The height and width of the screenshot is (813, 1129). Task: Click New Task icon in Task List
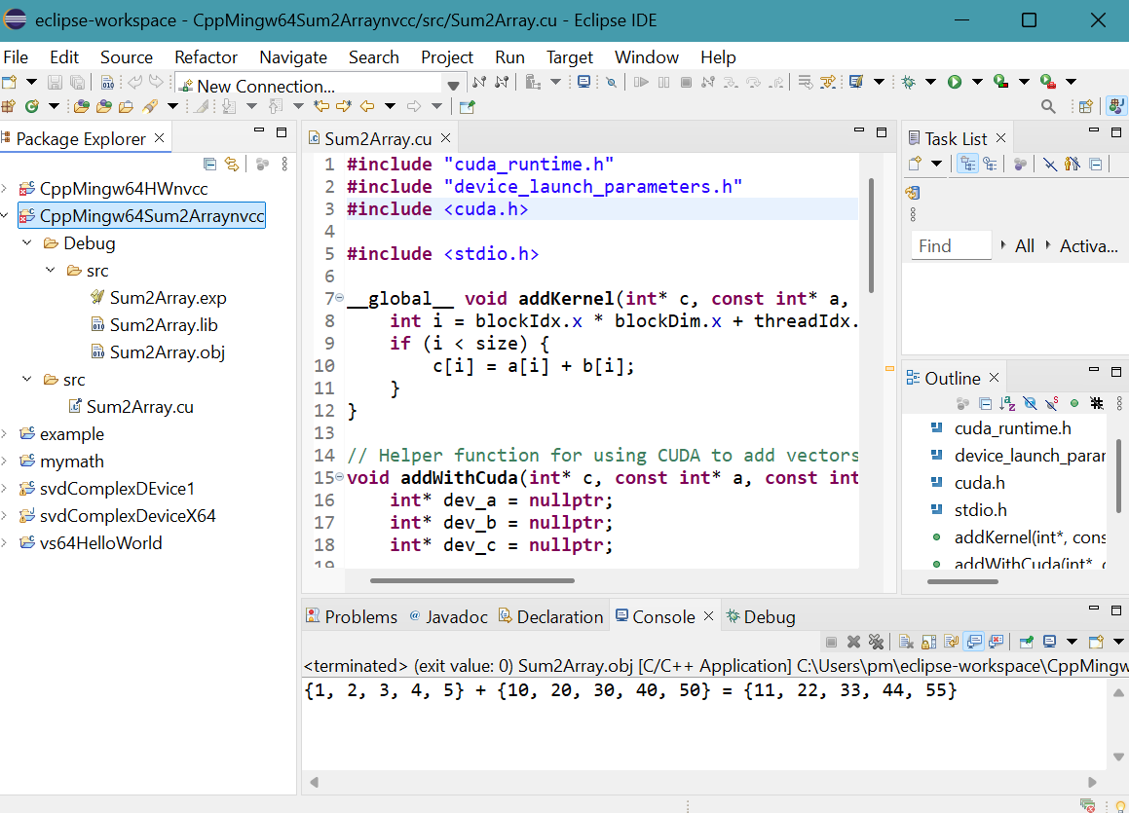(915, 164)
